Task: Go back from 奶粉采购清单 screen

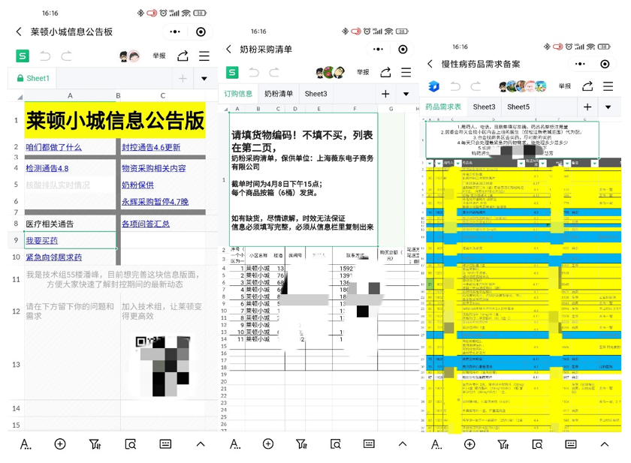Action: [228, 49]
